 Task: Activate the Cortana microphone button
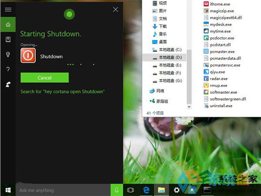[x=117, y=190]
